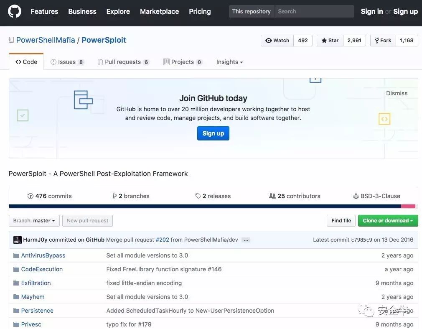The width and height of the screenshot is (422, 329).
Task: Open the Persistence folder
Action: pyautogui.click(x=37, y=311)
